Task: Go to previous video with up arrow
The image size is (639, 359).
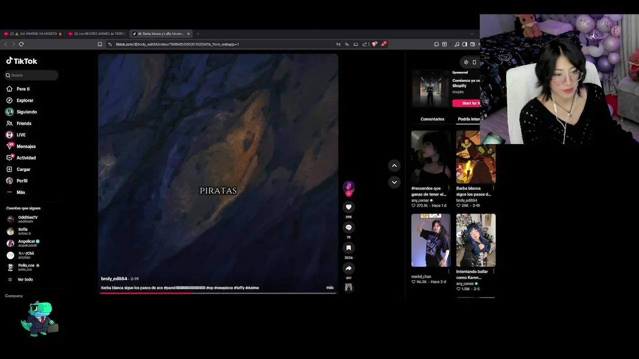Action: coord(394,166)
